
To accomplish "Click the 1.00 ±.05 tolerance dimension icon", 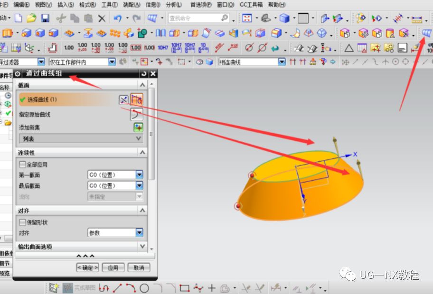I will coord(82,48).
